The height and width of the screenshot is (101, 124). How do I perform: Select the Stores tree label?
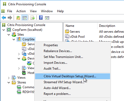click(22, 82)
